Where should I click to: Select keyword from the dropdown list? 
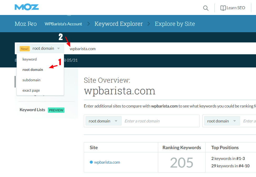(30, 59)
